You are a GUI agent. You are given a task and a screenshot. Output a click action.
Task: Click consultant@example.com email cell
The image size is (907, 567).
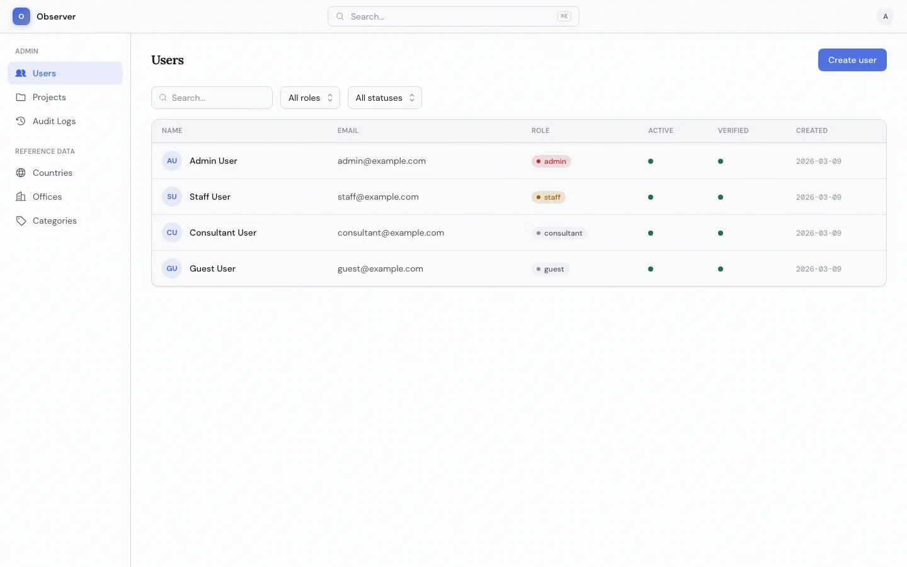coord(391,232)
